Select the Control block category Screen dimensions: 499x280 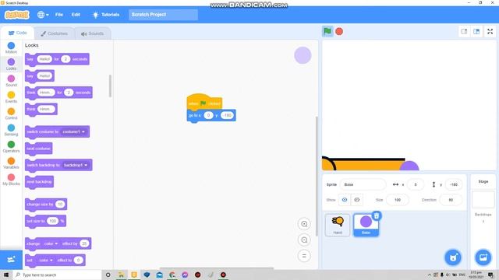[x=11, y=114]
